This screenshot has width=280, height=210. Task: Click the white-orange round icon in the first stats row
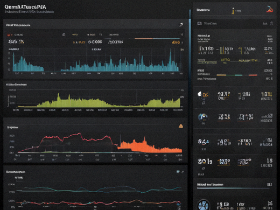pos(199,94)
